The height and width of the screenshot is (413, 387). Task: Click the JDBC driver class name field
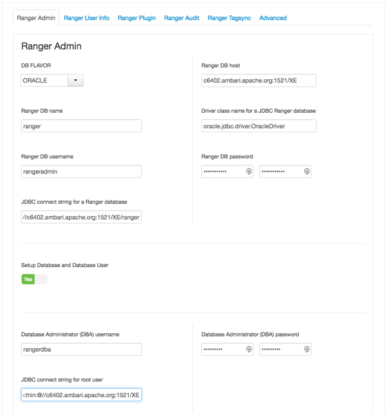click(x=259, y=126)
